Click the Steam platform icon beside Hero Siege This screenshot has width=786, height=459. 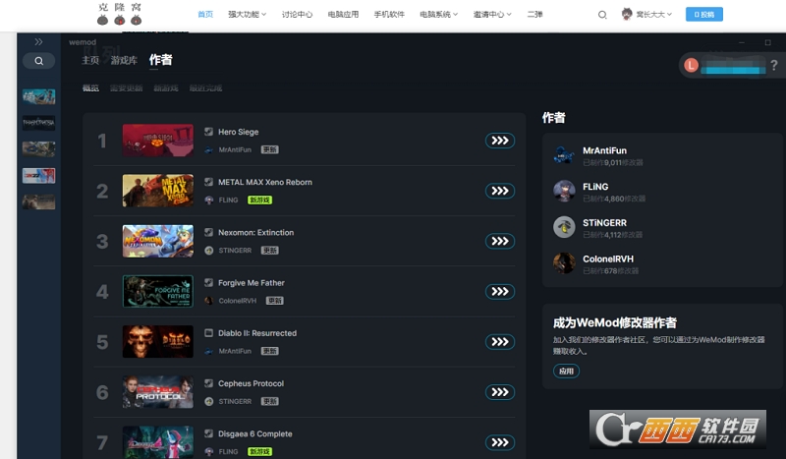(x=209, y=132)
